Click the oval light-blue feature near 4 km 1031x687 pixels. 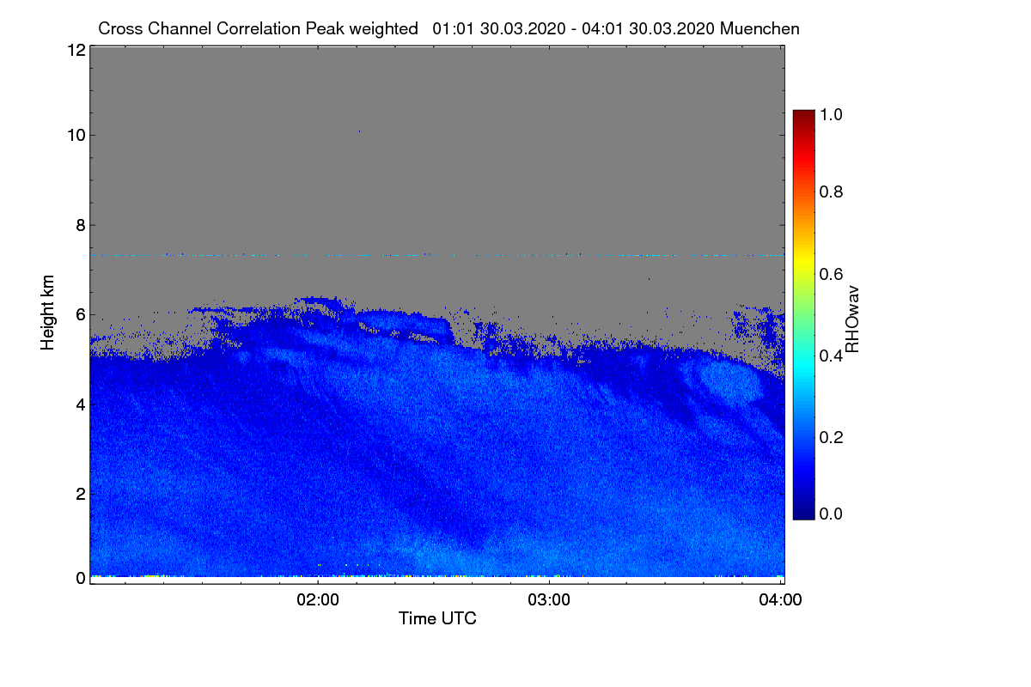[732, 384]
